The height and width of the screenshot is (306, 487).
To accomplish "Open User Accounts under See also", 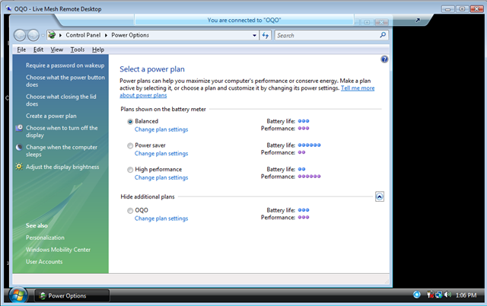I will 44,262.
